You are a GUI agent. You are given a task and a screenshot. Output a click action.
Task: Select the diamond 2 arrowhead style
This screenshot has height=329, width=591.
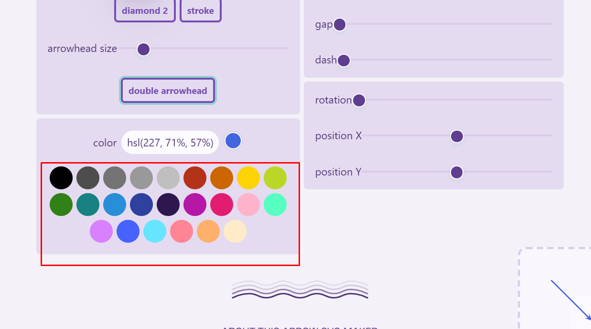144,10
